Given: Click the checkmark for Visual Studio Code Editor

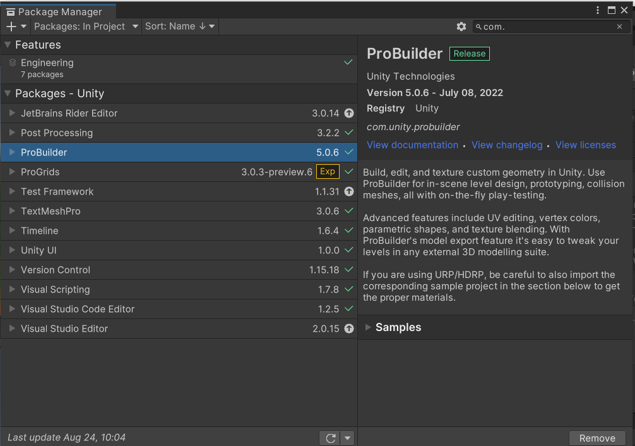Looking at the screenshot, I should [348, 309].
